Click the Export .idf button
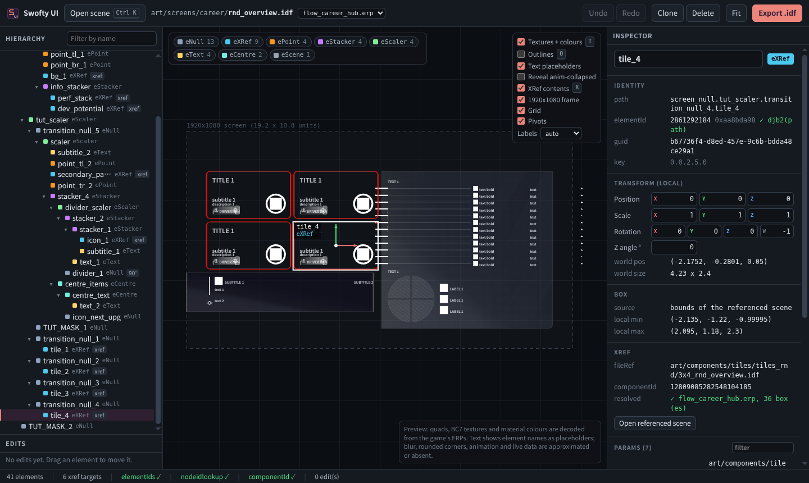 pos(777,13)
